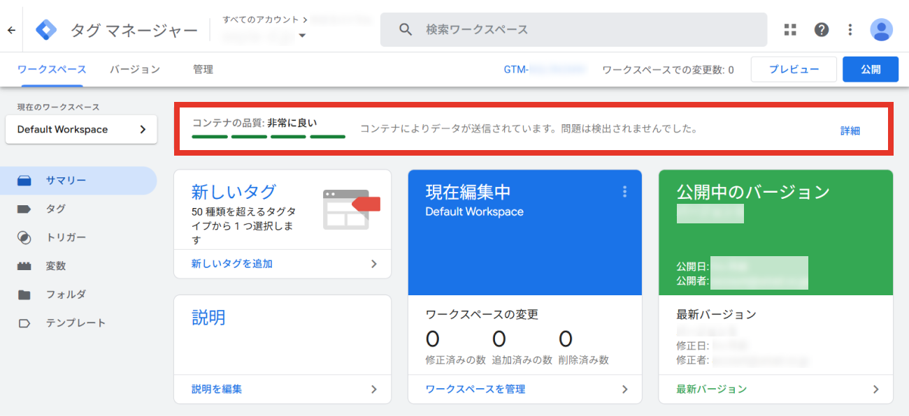Open the Google apps grid icon
This screenshot has height=416, width=909.
[790, 29]
